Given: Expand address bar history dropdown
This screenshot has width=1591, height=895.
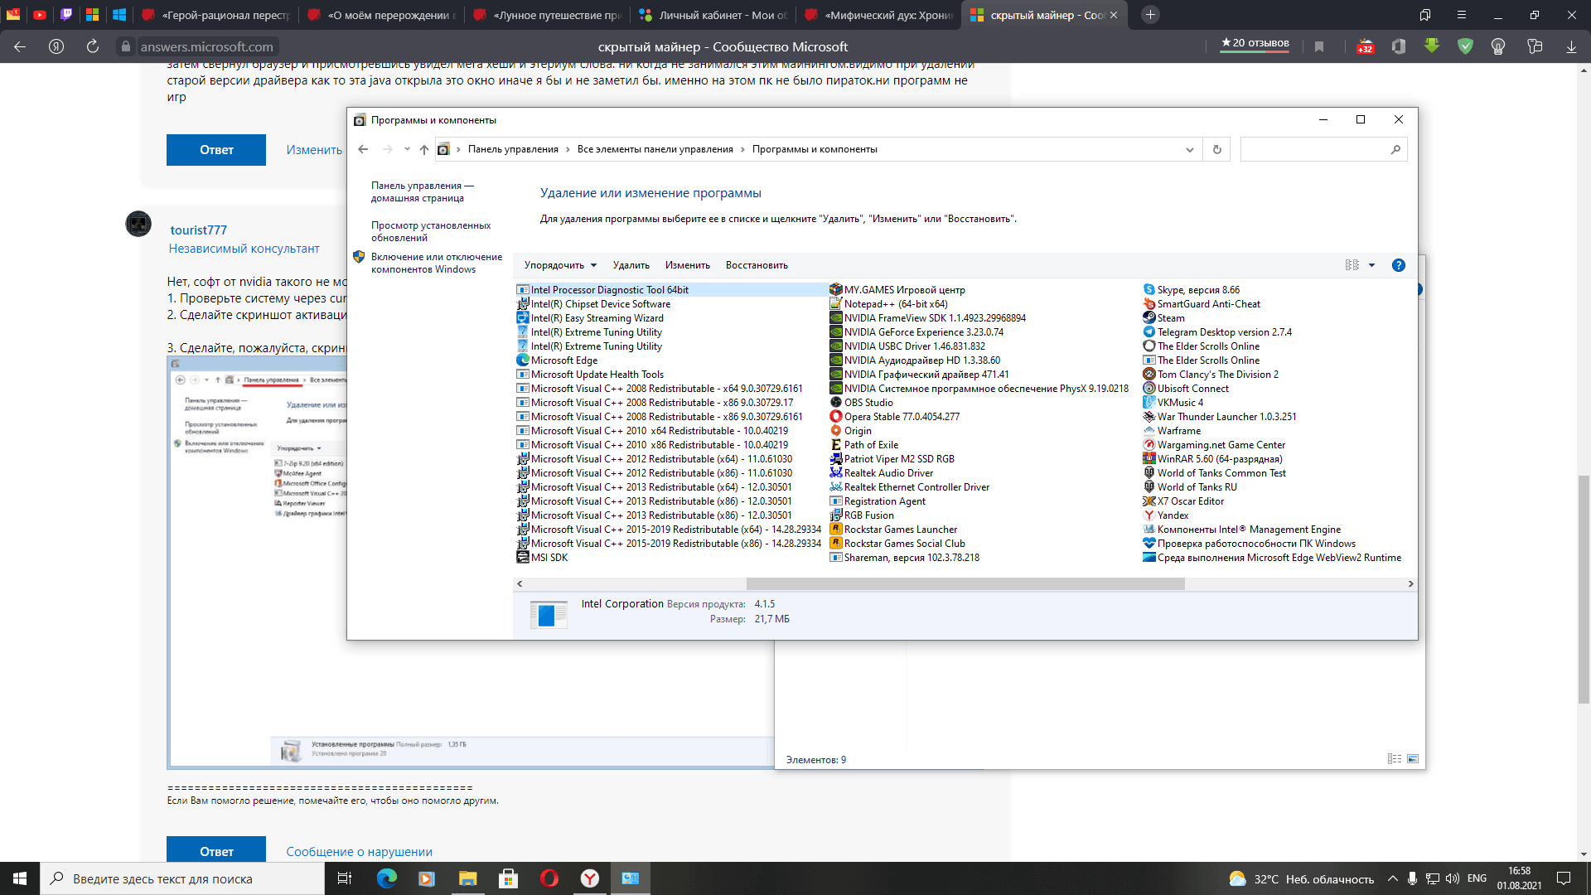Looking at the screenshot, I should pyautogui.click(x=1189, y=150).
